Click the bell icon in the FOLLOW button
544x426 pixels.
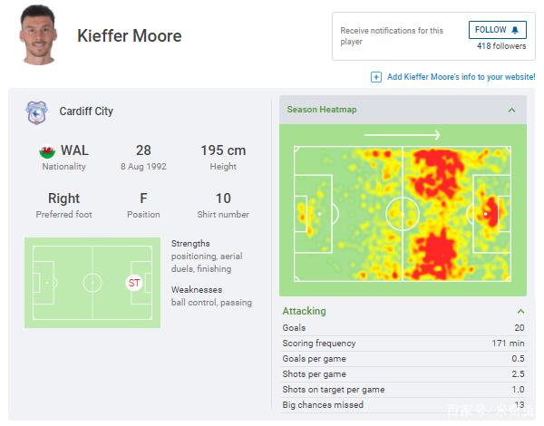(516, 30)
